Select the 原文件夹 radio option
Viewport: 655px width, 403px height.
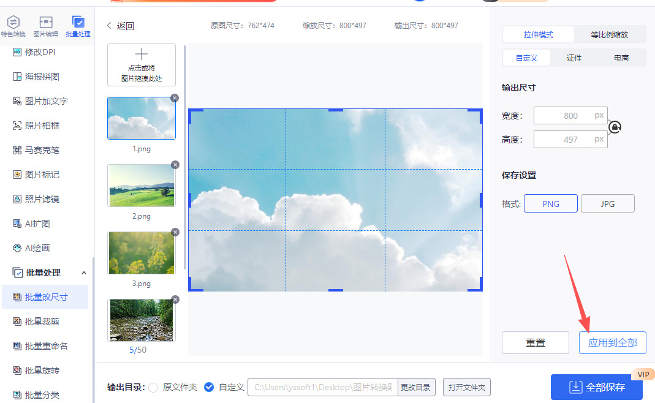[153, 387]
